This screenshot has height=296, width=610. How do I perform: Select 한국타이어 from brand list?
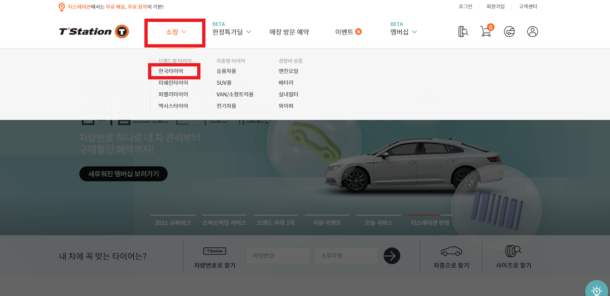click(171, 71)
